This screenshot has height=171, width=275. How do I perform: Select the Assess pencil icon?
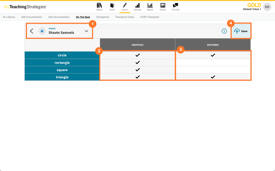click(x=125, y=6)
